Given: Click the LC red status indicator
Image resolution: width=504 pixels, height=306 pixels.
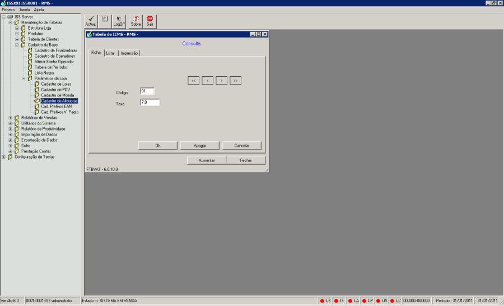Looking at the screenshot, I should tap(392, 301).
